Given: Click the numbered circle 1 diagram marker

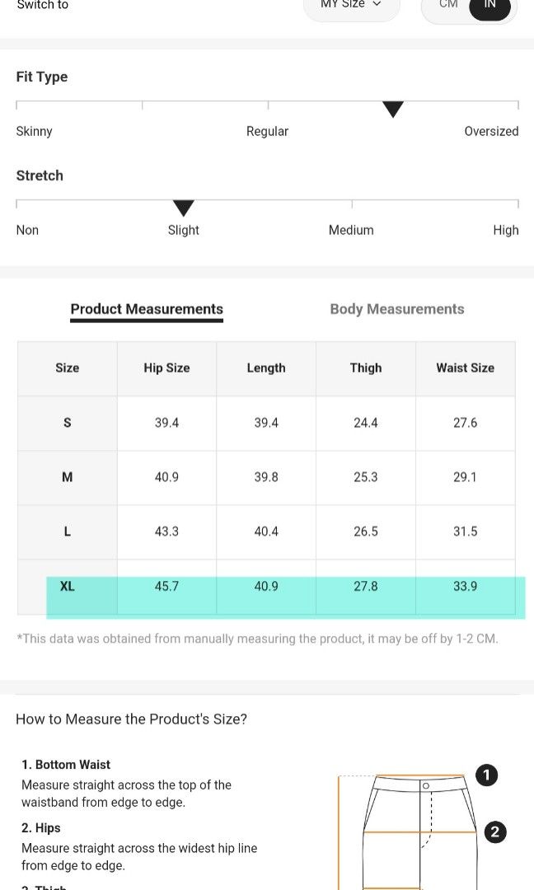Looking at the screenshot, I should tap(486, 775).
